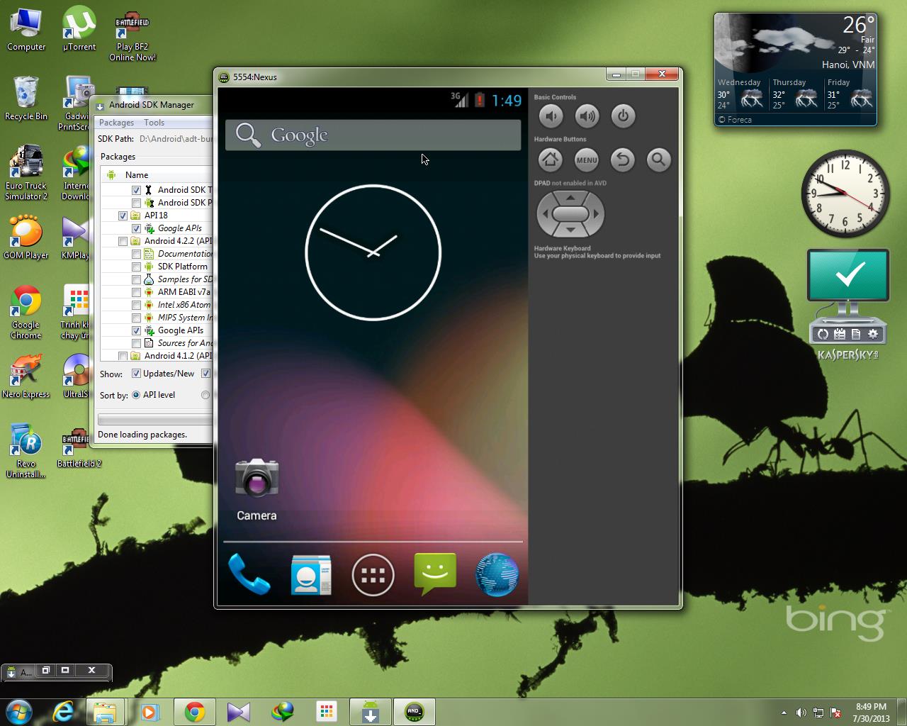Select the API level sort radio button
Viewport: 907px width, 726px height.
click(x=136, y=395)
